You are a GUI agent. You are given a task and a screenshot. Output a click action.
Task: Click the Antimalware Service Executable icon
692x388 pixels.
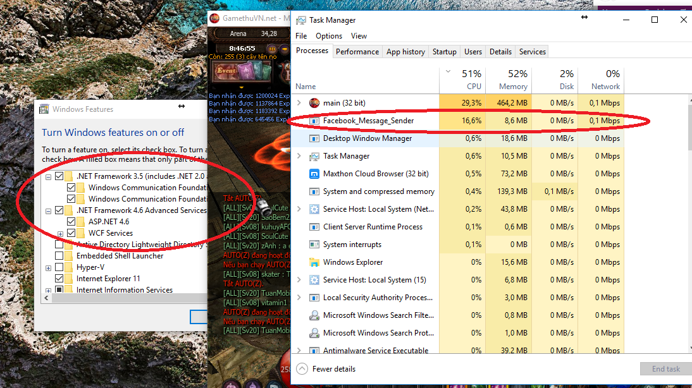pos(314,351)
